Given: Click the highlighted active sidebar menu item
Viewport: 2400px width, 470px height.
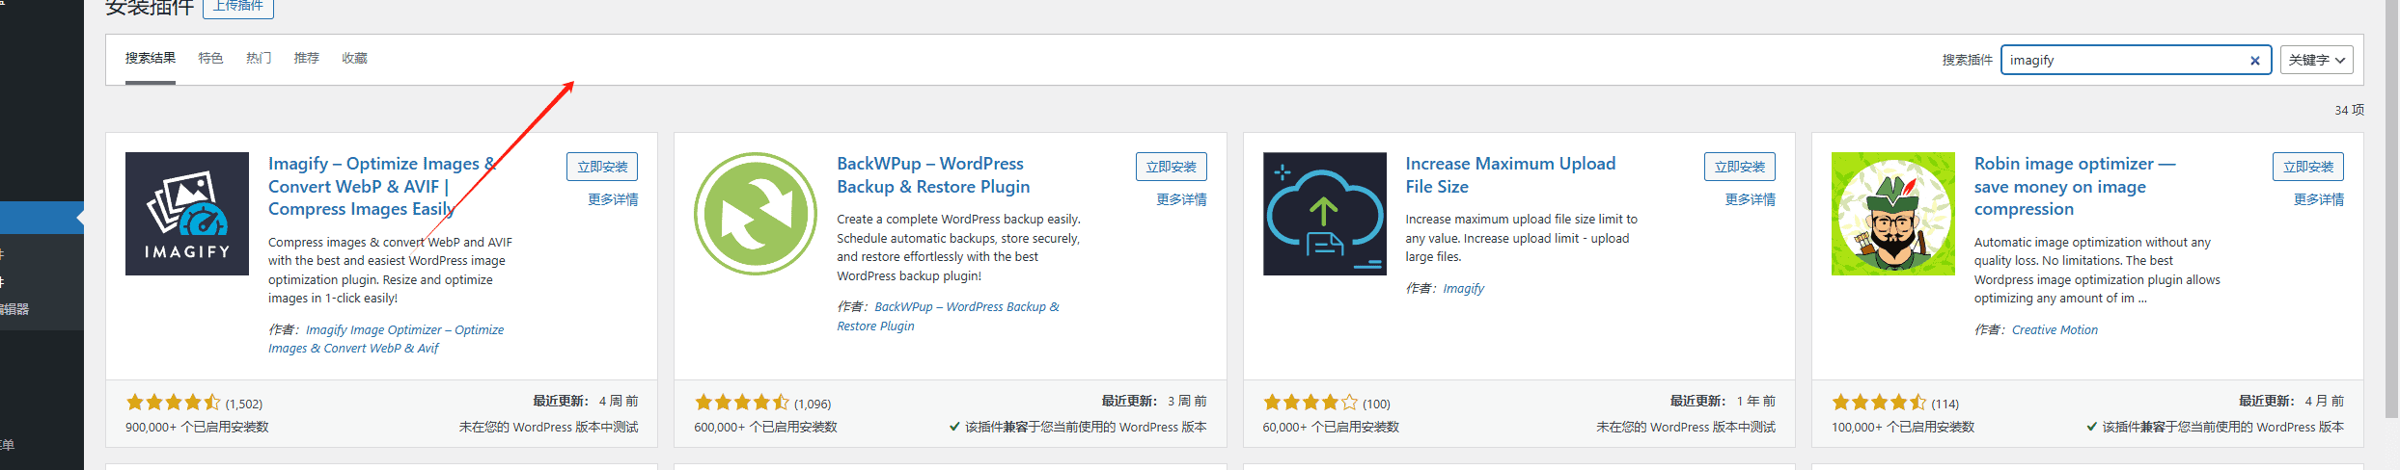Looking at the screenshot, I should (x=41, y=218).
